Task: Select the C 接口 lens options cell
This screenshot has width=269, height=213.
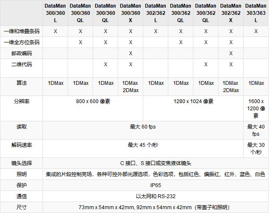Action: click(x=156, y=163)
